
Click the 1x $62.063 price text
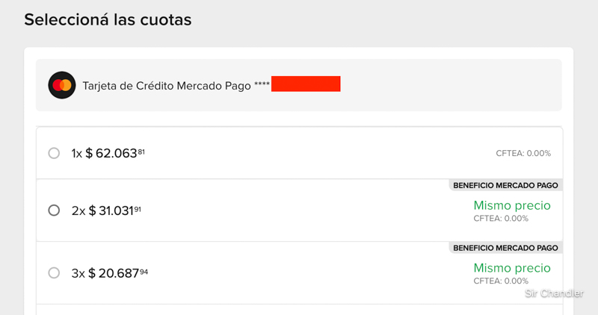(108, 153)
